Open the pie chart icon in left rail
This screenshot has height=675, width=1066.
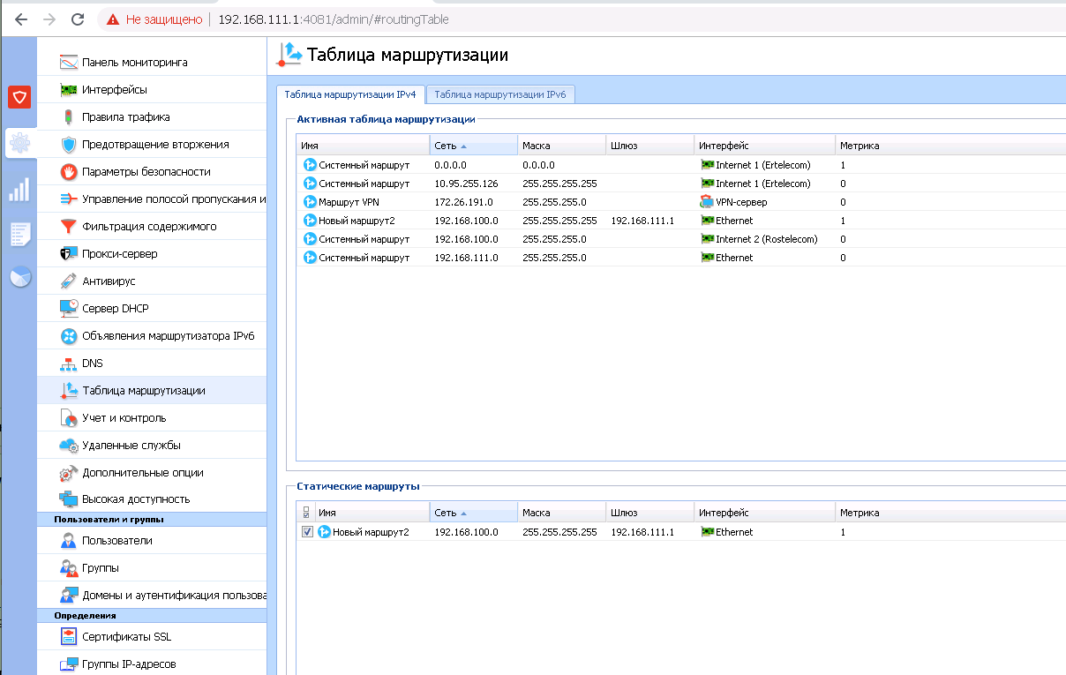click(19, 277)
